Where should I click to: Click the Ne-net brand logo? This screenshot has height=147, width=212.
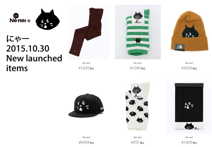(20, 18)
